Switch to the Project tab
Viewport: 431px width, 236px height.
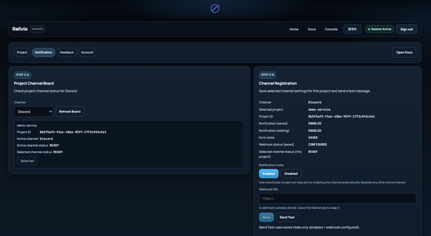[x=22, y=52]
